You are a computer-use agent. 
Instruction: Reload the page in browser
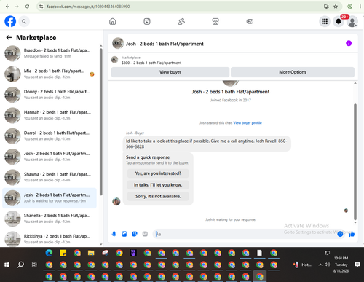pyautogui.click(x=27, y=7)
